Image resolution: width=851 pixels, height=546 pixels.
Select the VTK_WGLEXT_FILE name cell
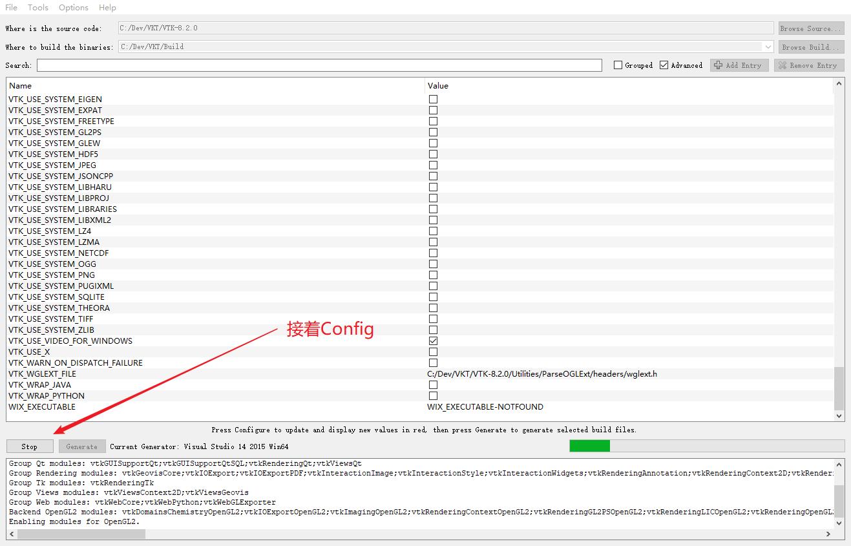pyautogui.click(x=42, y=374)
